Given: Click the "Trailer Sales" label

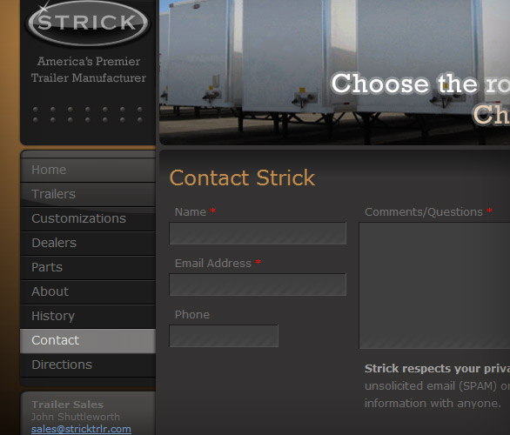Looking at the screenshot, I should (x=67, y=405).
